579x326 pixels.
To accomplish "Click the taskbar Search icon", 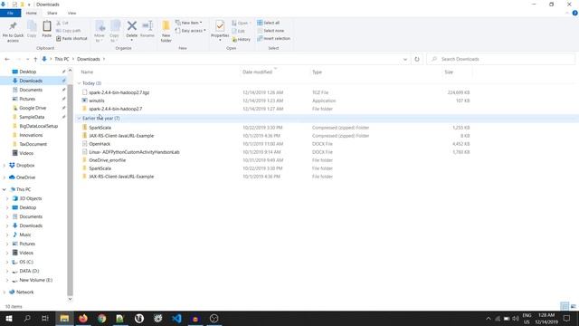I will [27, 318].
